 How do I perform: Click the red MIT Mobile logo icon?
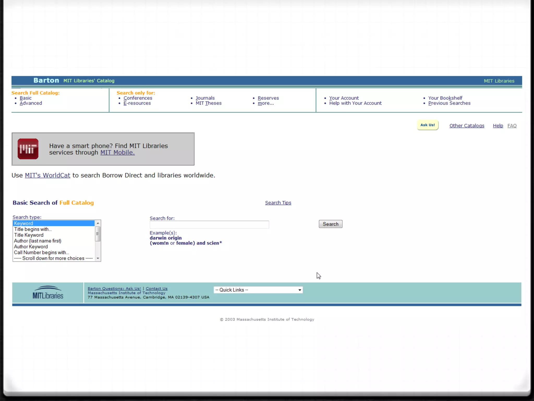click(28, 149)
